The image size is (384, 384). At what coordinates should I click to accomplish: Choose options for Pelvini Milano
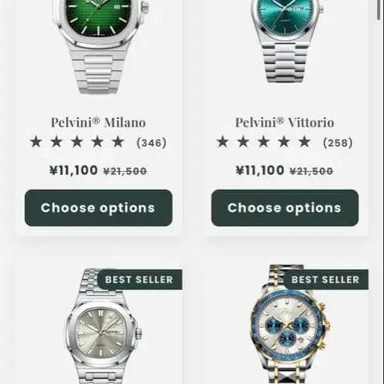(x=99, y=208)
